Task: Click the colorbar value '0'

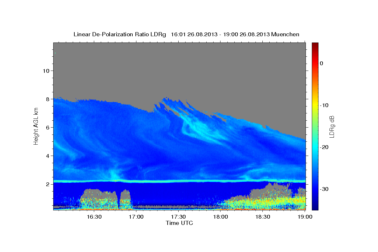Action: tap(322, 63)
